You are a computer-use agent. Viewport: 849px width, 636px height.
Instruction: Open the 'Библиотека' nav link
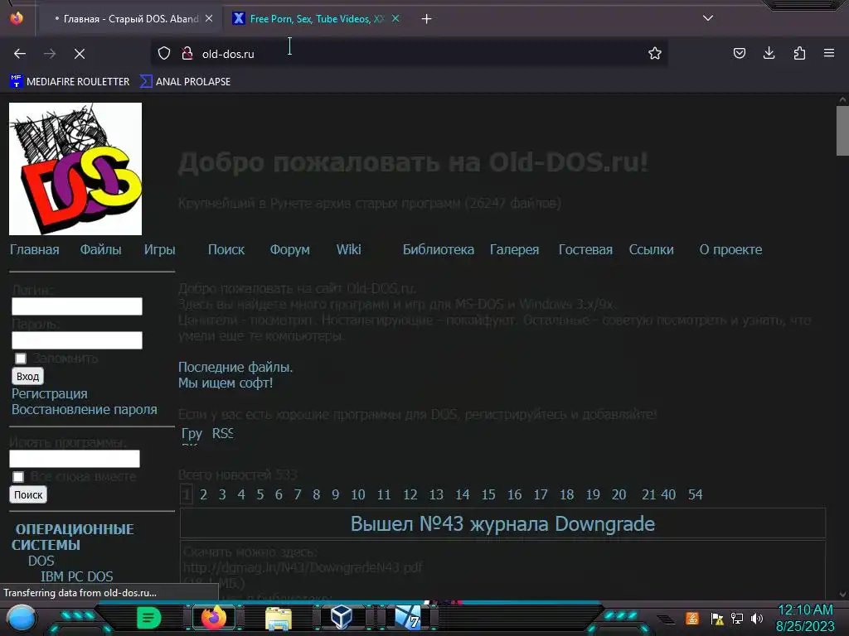(439, 249)
